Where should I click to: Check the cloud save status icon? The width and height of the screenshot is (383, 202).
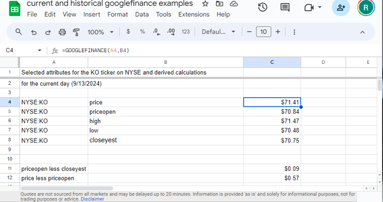coord(234,4)
